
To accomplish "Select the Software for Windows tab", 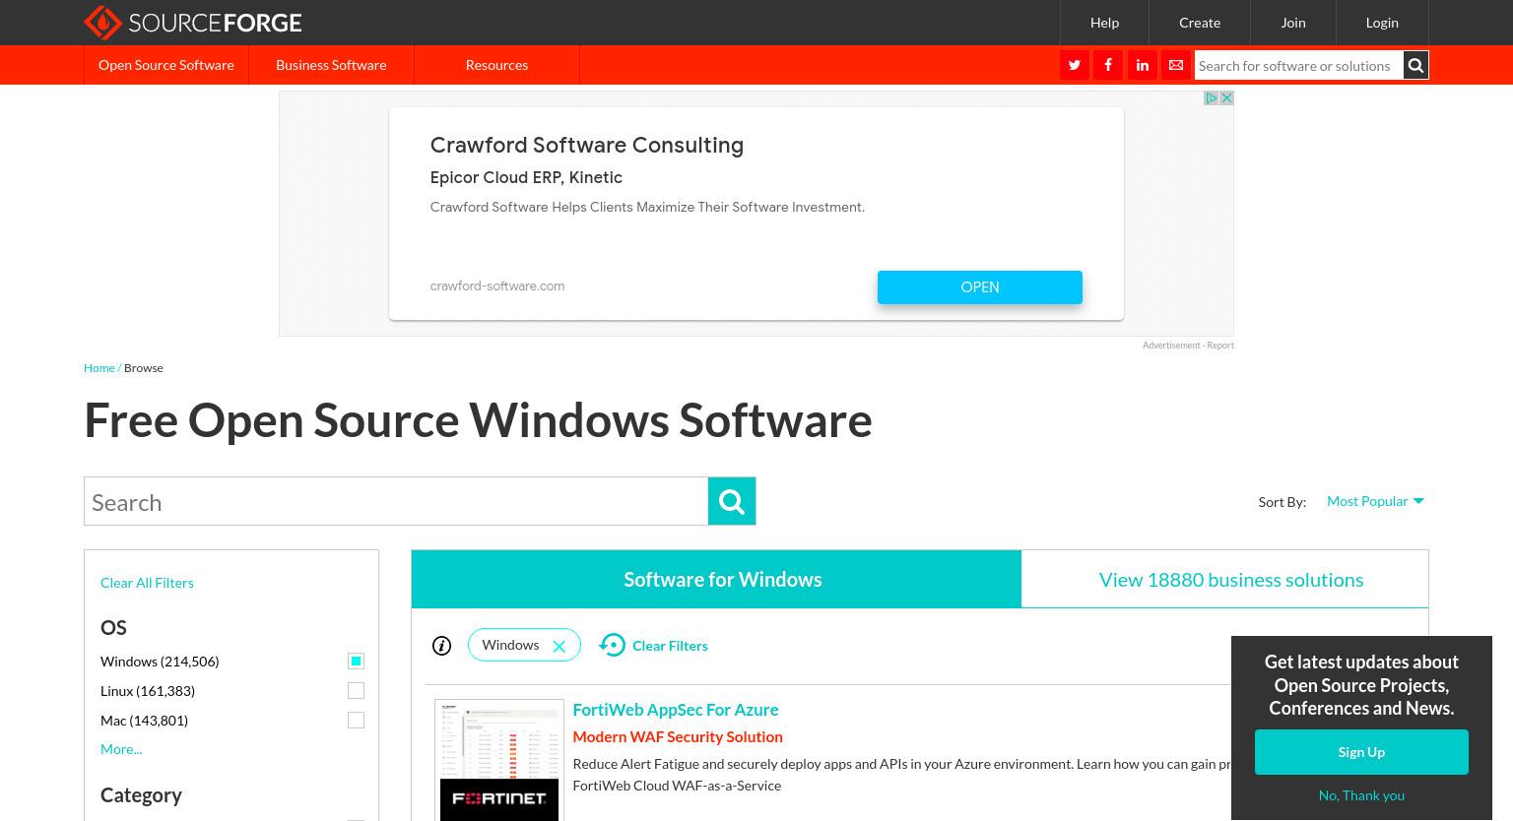I will tap(716, 579).
